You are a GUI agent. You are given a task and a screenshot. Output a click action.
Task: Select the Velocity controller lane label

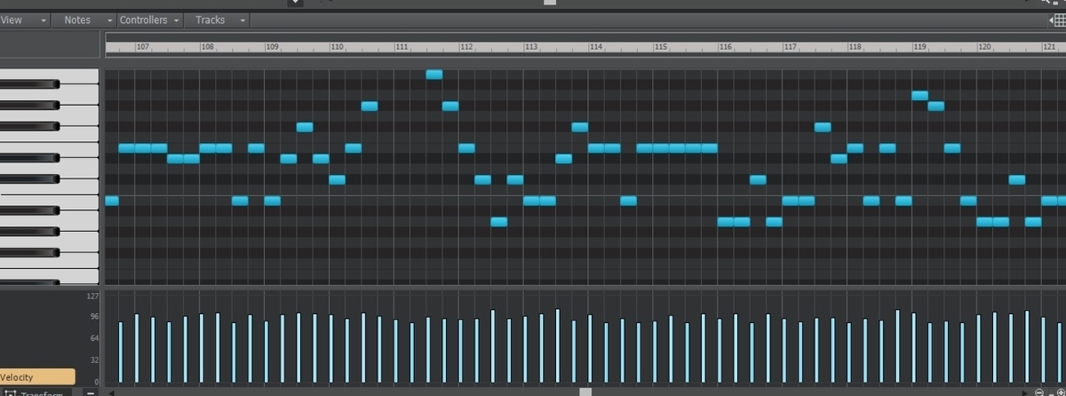coord(38,377)
